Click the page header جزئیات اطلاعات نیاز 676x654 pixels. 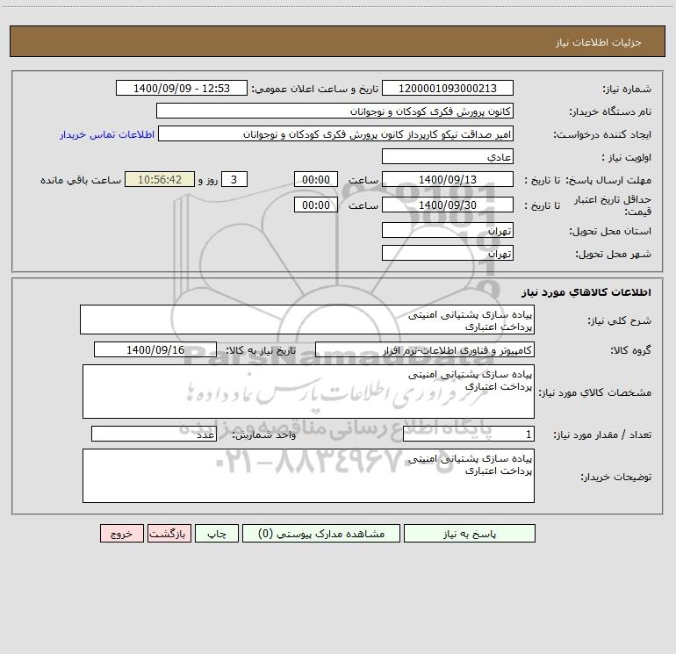598,42
